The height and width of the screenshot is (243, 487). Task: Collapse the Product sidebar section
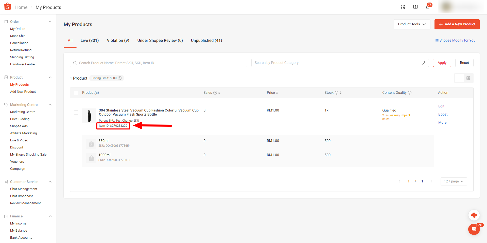(50, 77)
